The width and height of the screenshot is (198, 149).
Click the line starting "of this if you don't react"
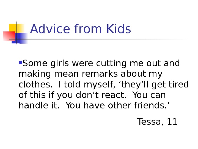click(92, 95)
